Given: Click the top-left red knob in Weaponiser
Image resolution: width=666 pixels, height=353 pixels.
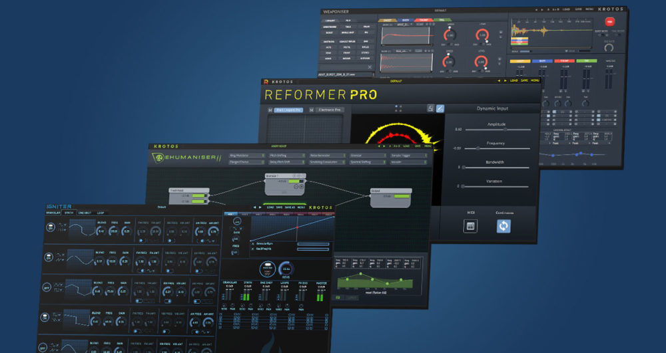Looking at the screenshot, I should tap(450, 35).
